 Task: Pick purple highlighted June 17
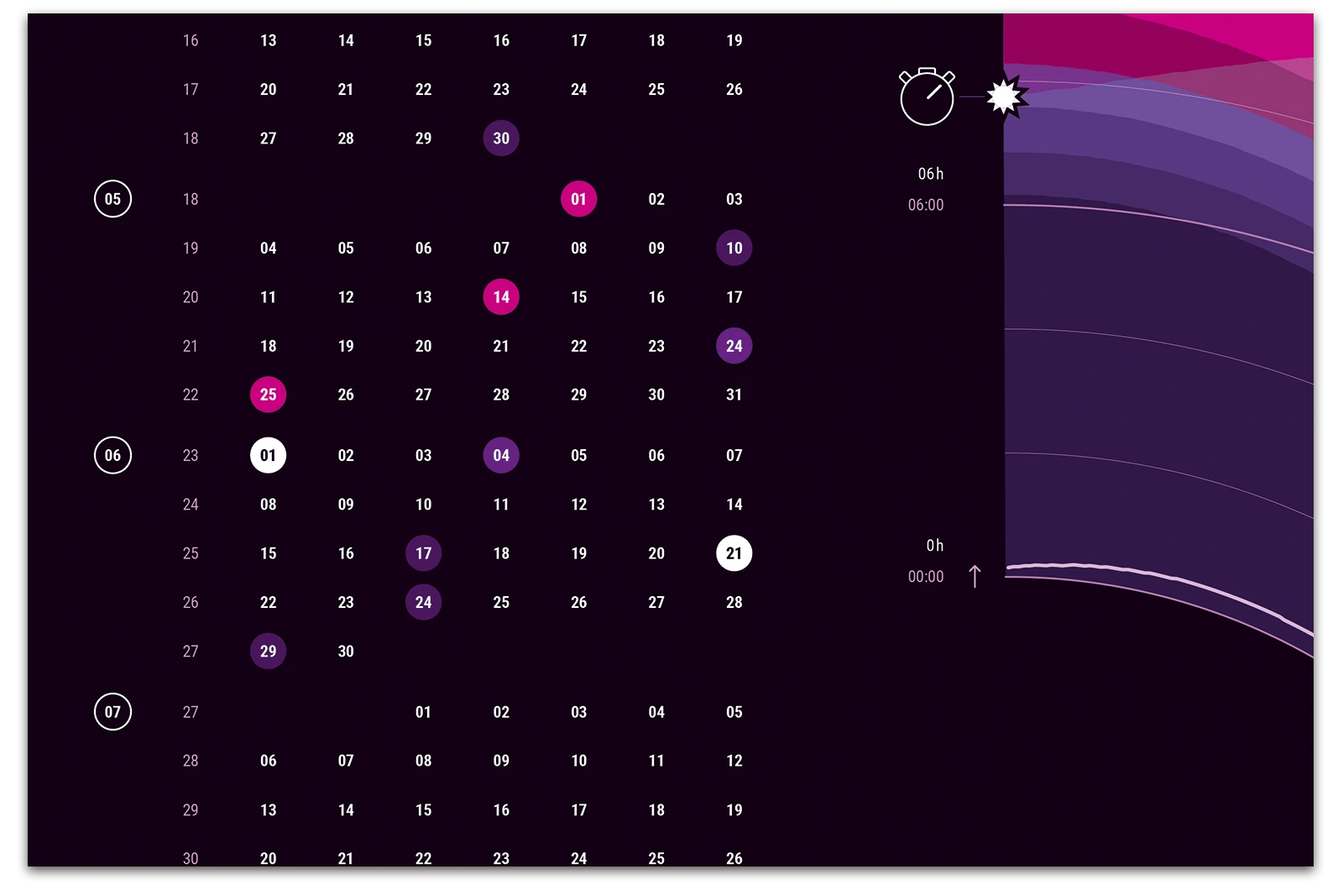coord(423,553)
